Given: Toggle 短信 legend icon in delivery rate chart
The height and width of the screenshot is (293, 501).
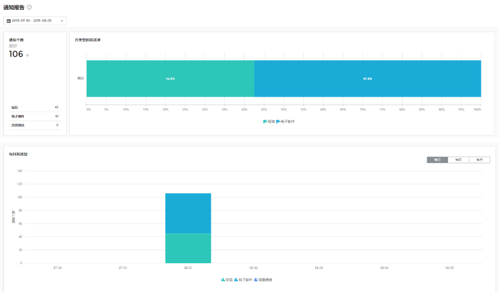Looking at the screenshot, I should (x=265, y=122).
